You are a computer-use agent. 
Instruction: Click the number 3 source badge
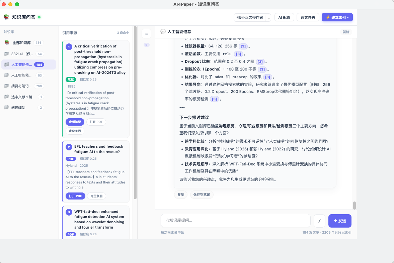(x=69, y=212)
